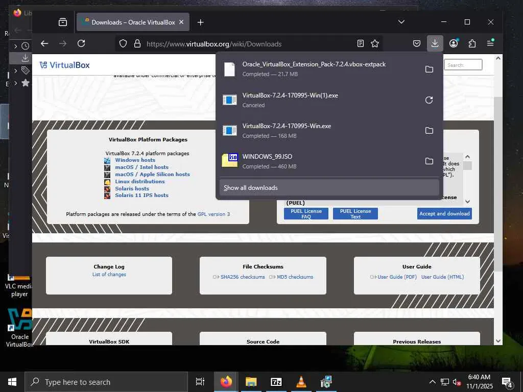The width and height of the screenshot is (523, 392).
Task: Open MD5 checksums link
Action: [295, 277]
